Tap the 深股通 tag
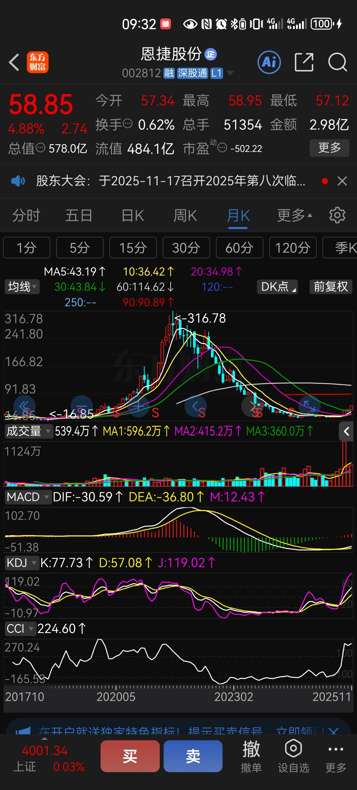Image resolution: width=357 pixels, height=790 pixels. point(192,73)
